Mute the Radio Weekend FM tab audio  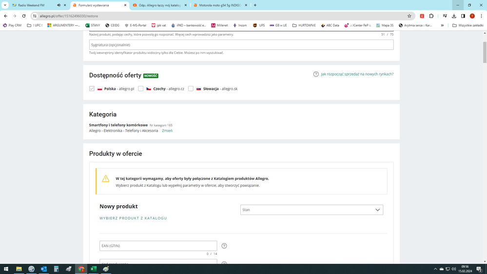(x=58, y=5)
